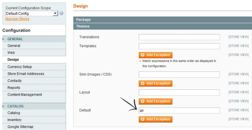The width and height of the screenshot is (252, 130).
Task: Click STORE VIEW label beside Translations
Action: (x=238, y=37)
